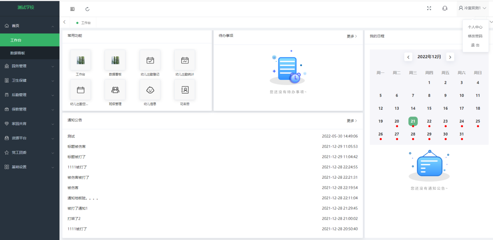Expand the 园务管理 menu chevron

53,66
